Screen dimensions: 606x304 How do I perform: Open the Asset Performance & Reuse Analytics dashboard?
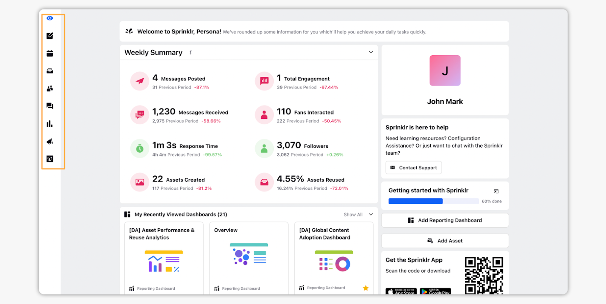coord(164,258)
